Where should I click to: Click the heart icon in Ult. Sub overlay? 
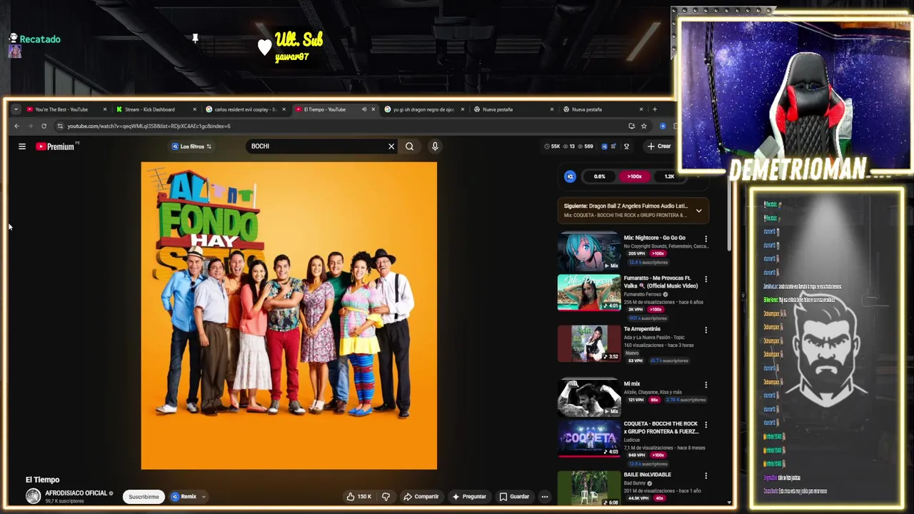[x=265, y=47]
